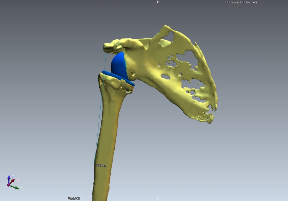Click the H view marker at top
288x201 pixels.
158,2
